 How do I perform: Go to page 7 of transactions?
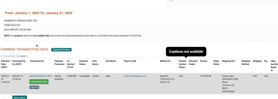click(x=16, y=56)
